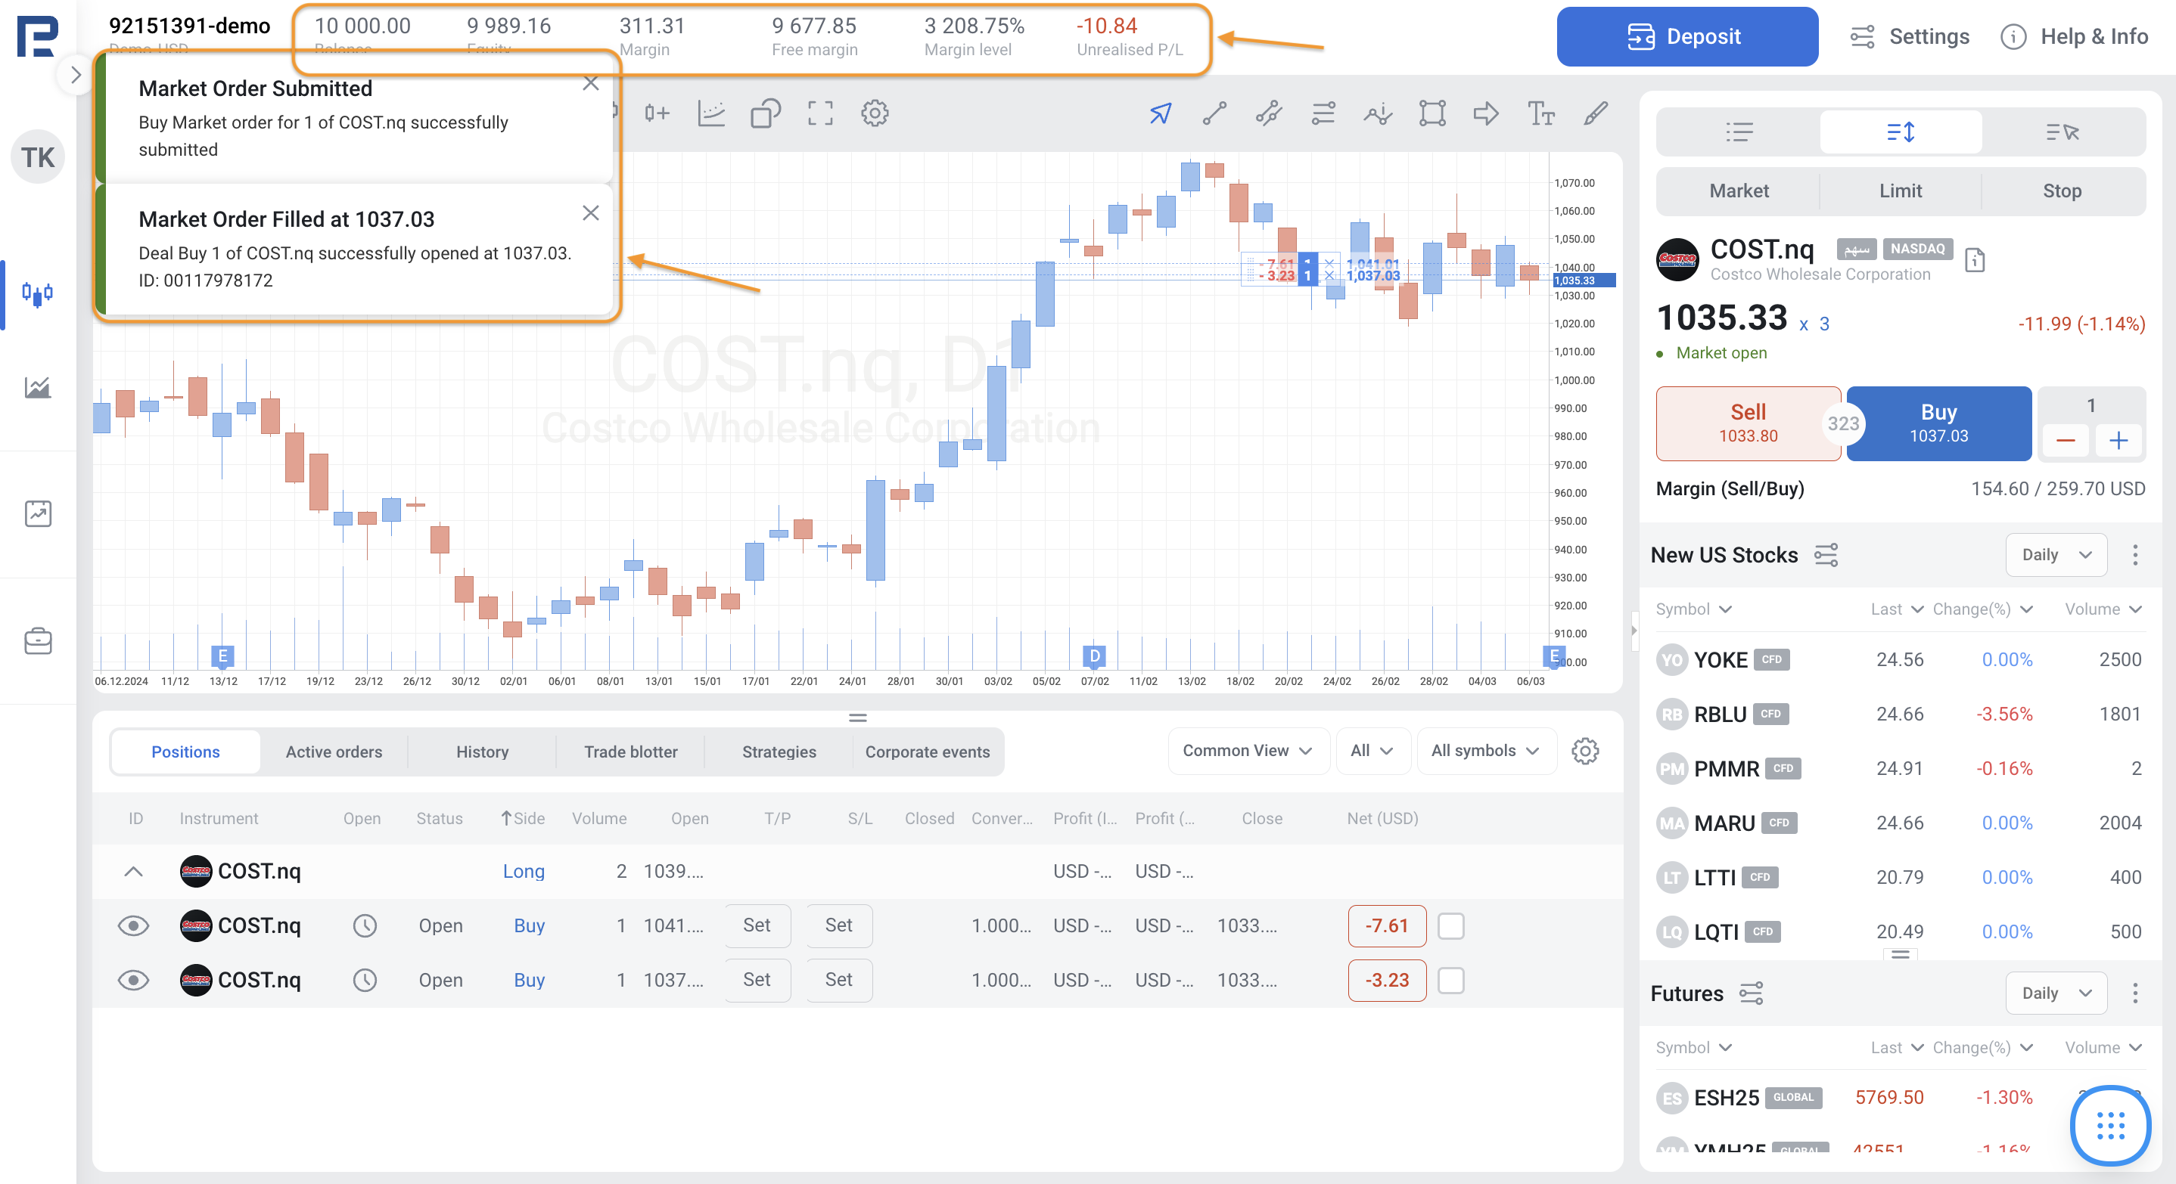Tick checkbox for the -3.23 position
The width and height of the screenshot is (2176, 1184).
tap(1450, 980)
